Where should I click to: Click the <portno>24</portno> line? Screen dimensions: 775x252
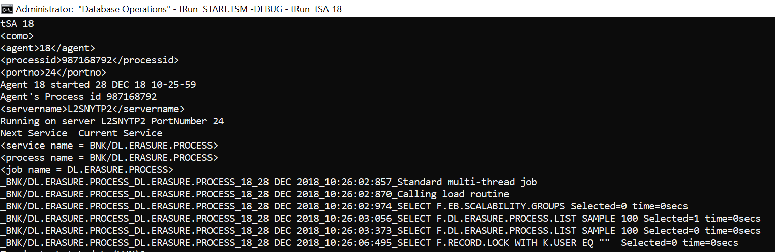click(x=53, y=73)
